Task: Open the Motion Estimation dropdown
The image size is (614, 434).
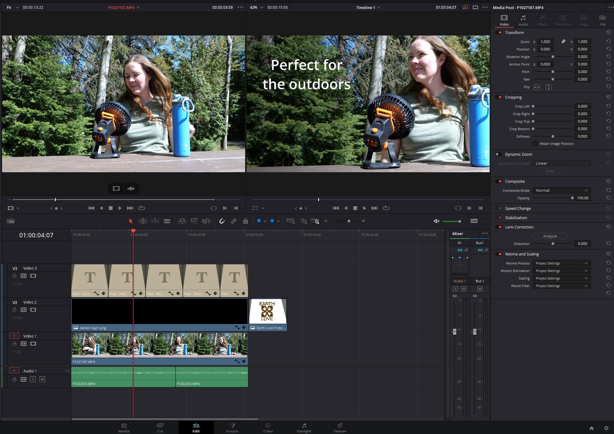Action: click(561, 271)
